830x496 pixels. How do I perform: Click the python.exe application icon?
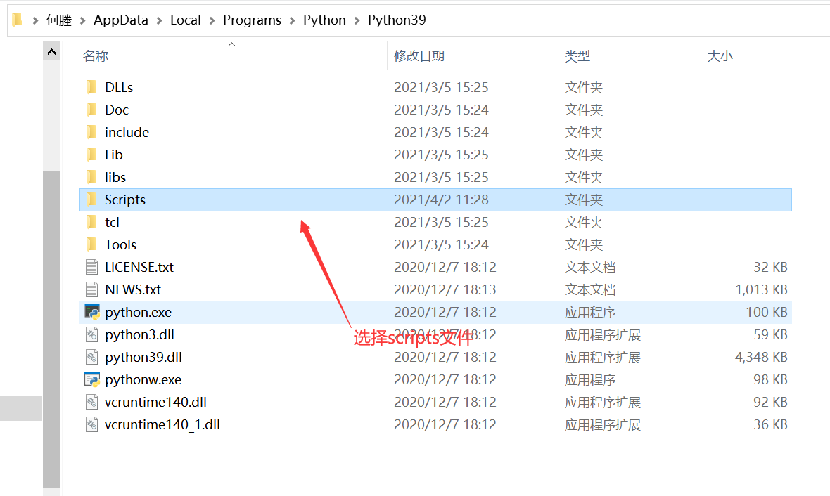[92, 312]
